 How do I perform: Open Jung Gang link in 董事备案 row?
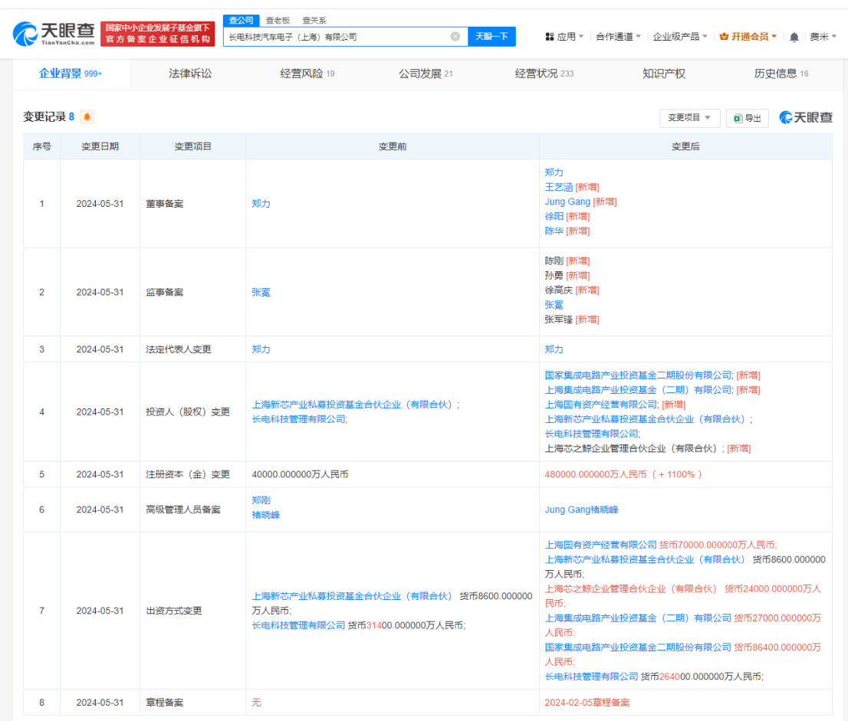point(567,202)
